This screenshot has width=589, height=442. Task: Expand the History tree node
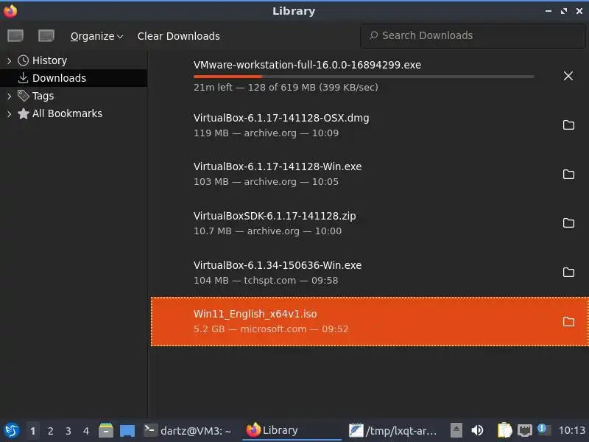pyautogui.click(x=9, y=60)
